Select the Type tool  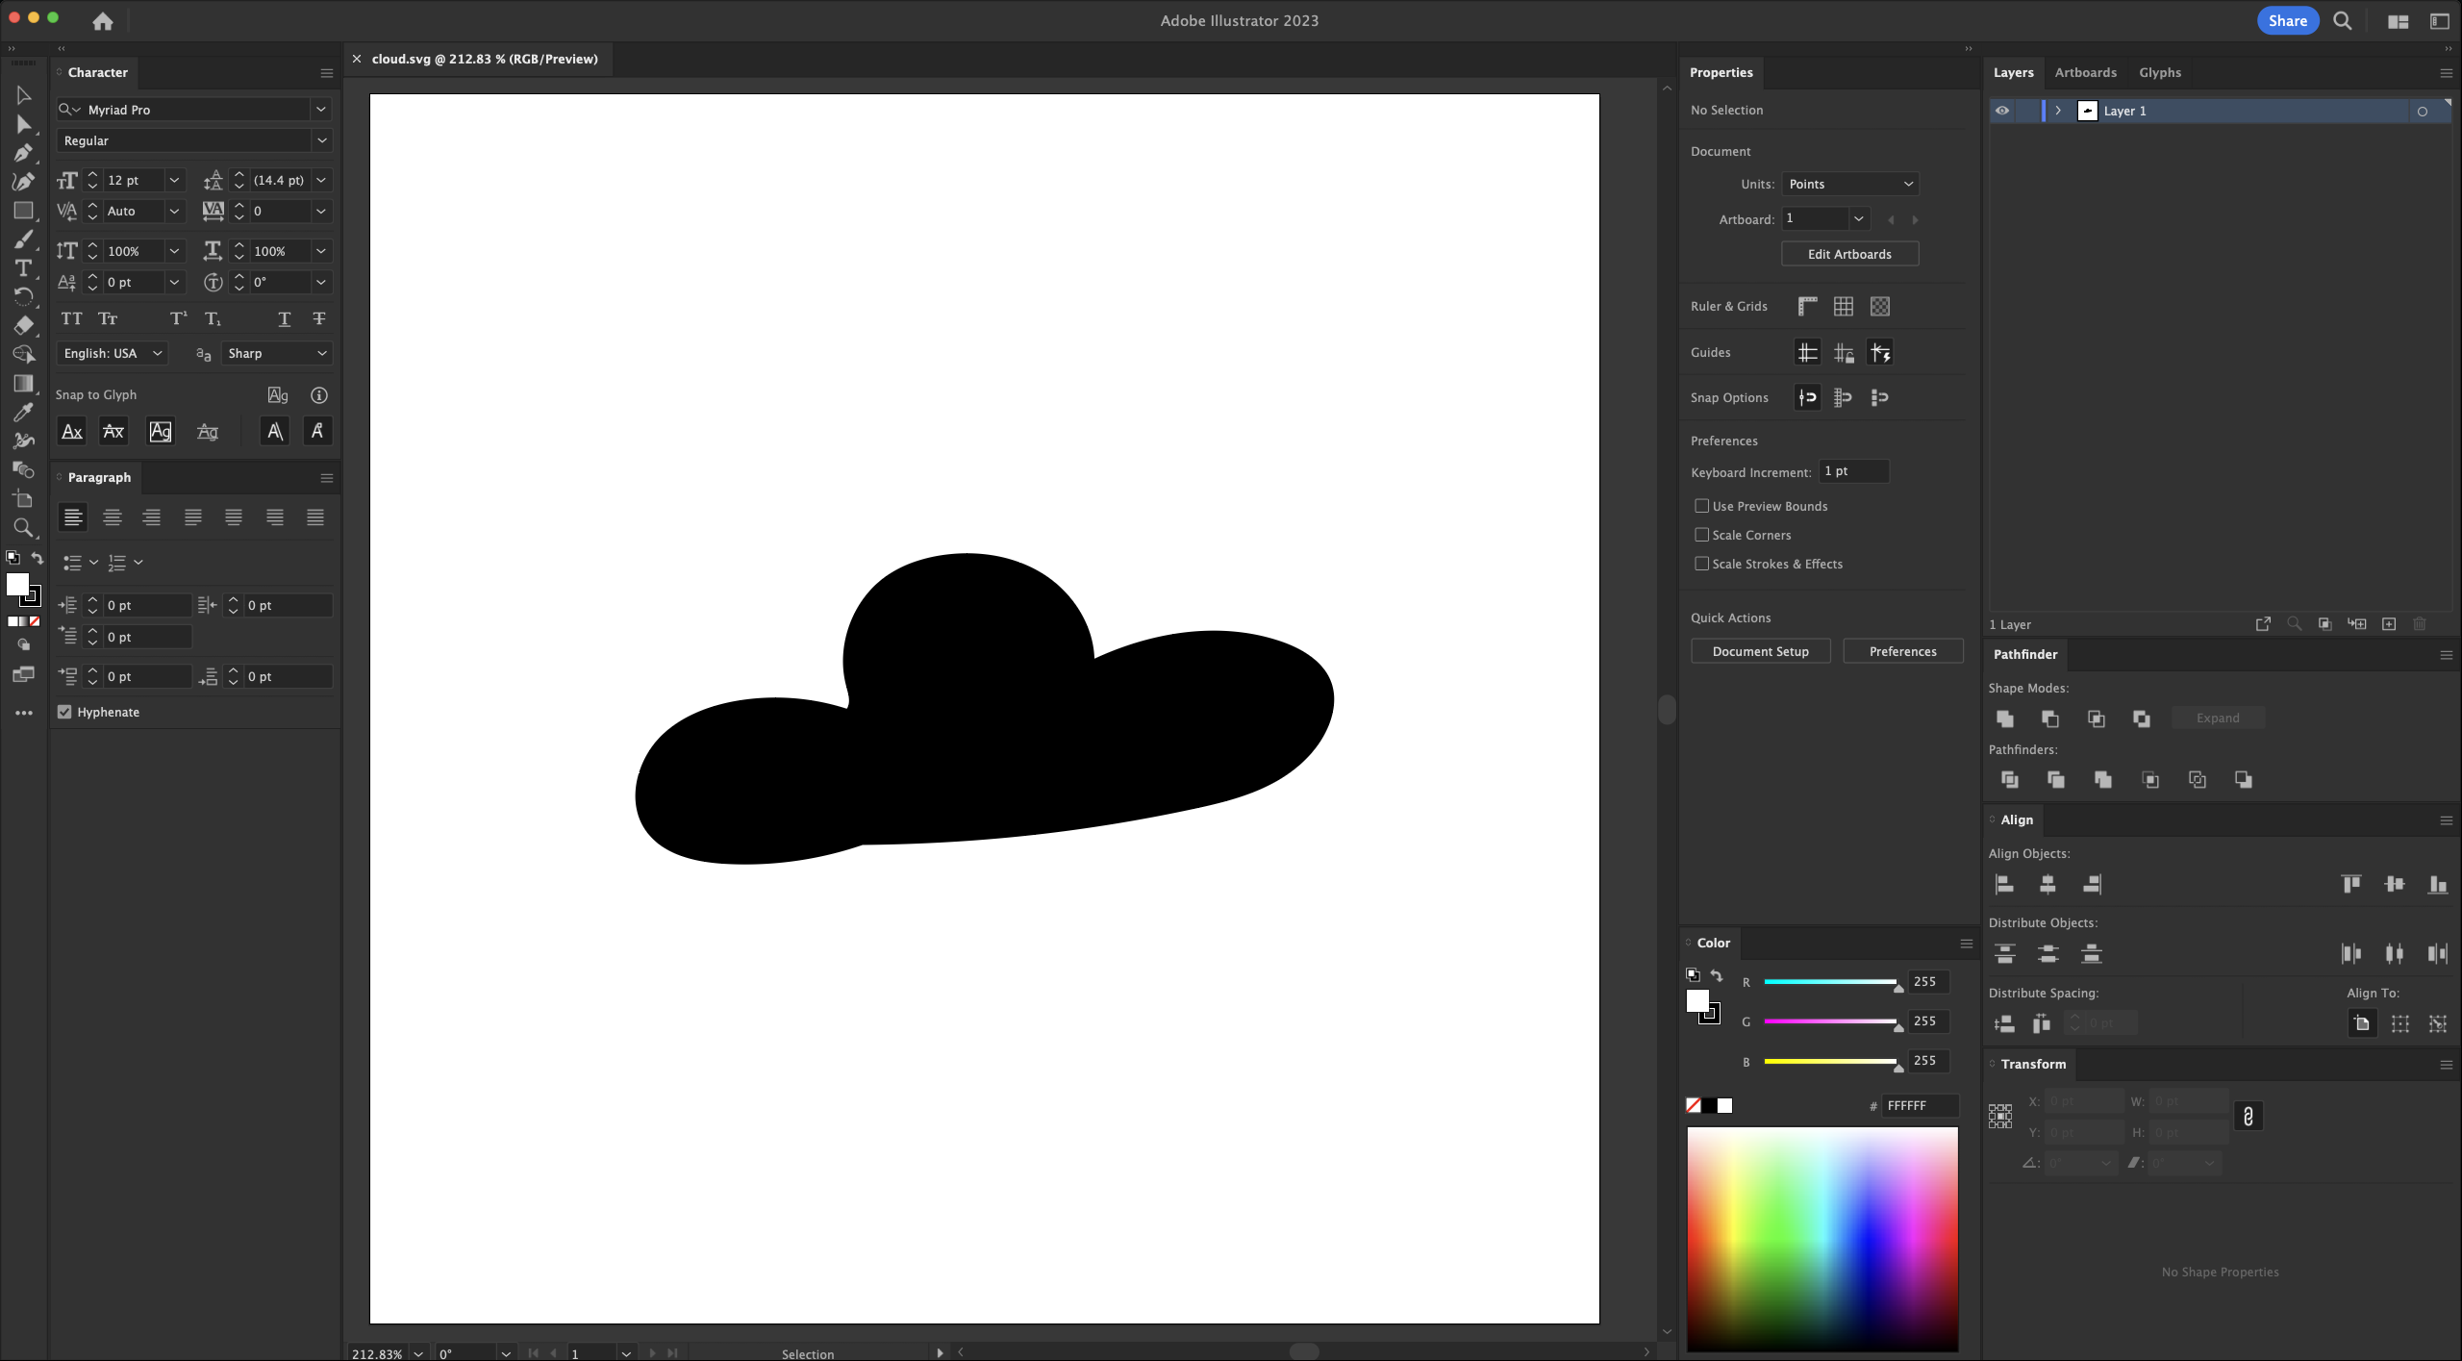tap(23, 268)
